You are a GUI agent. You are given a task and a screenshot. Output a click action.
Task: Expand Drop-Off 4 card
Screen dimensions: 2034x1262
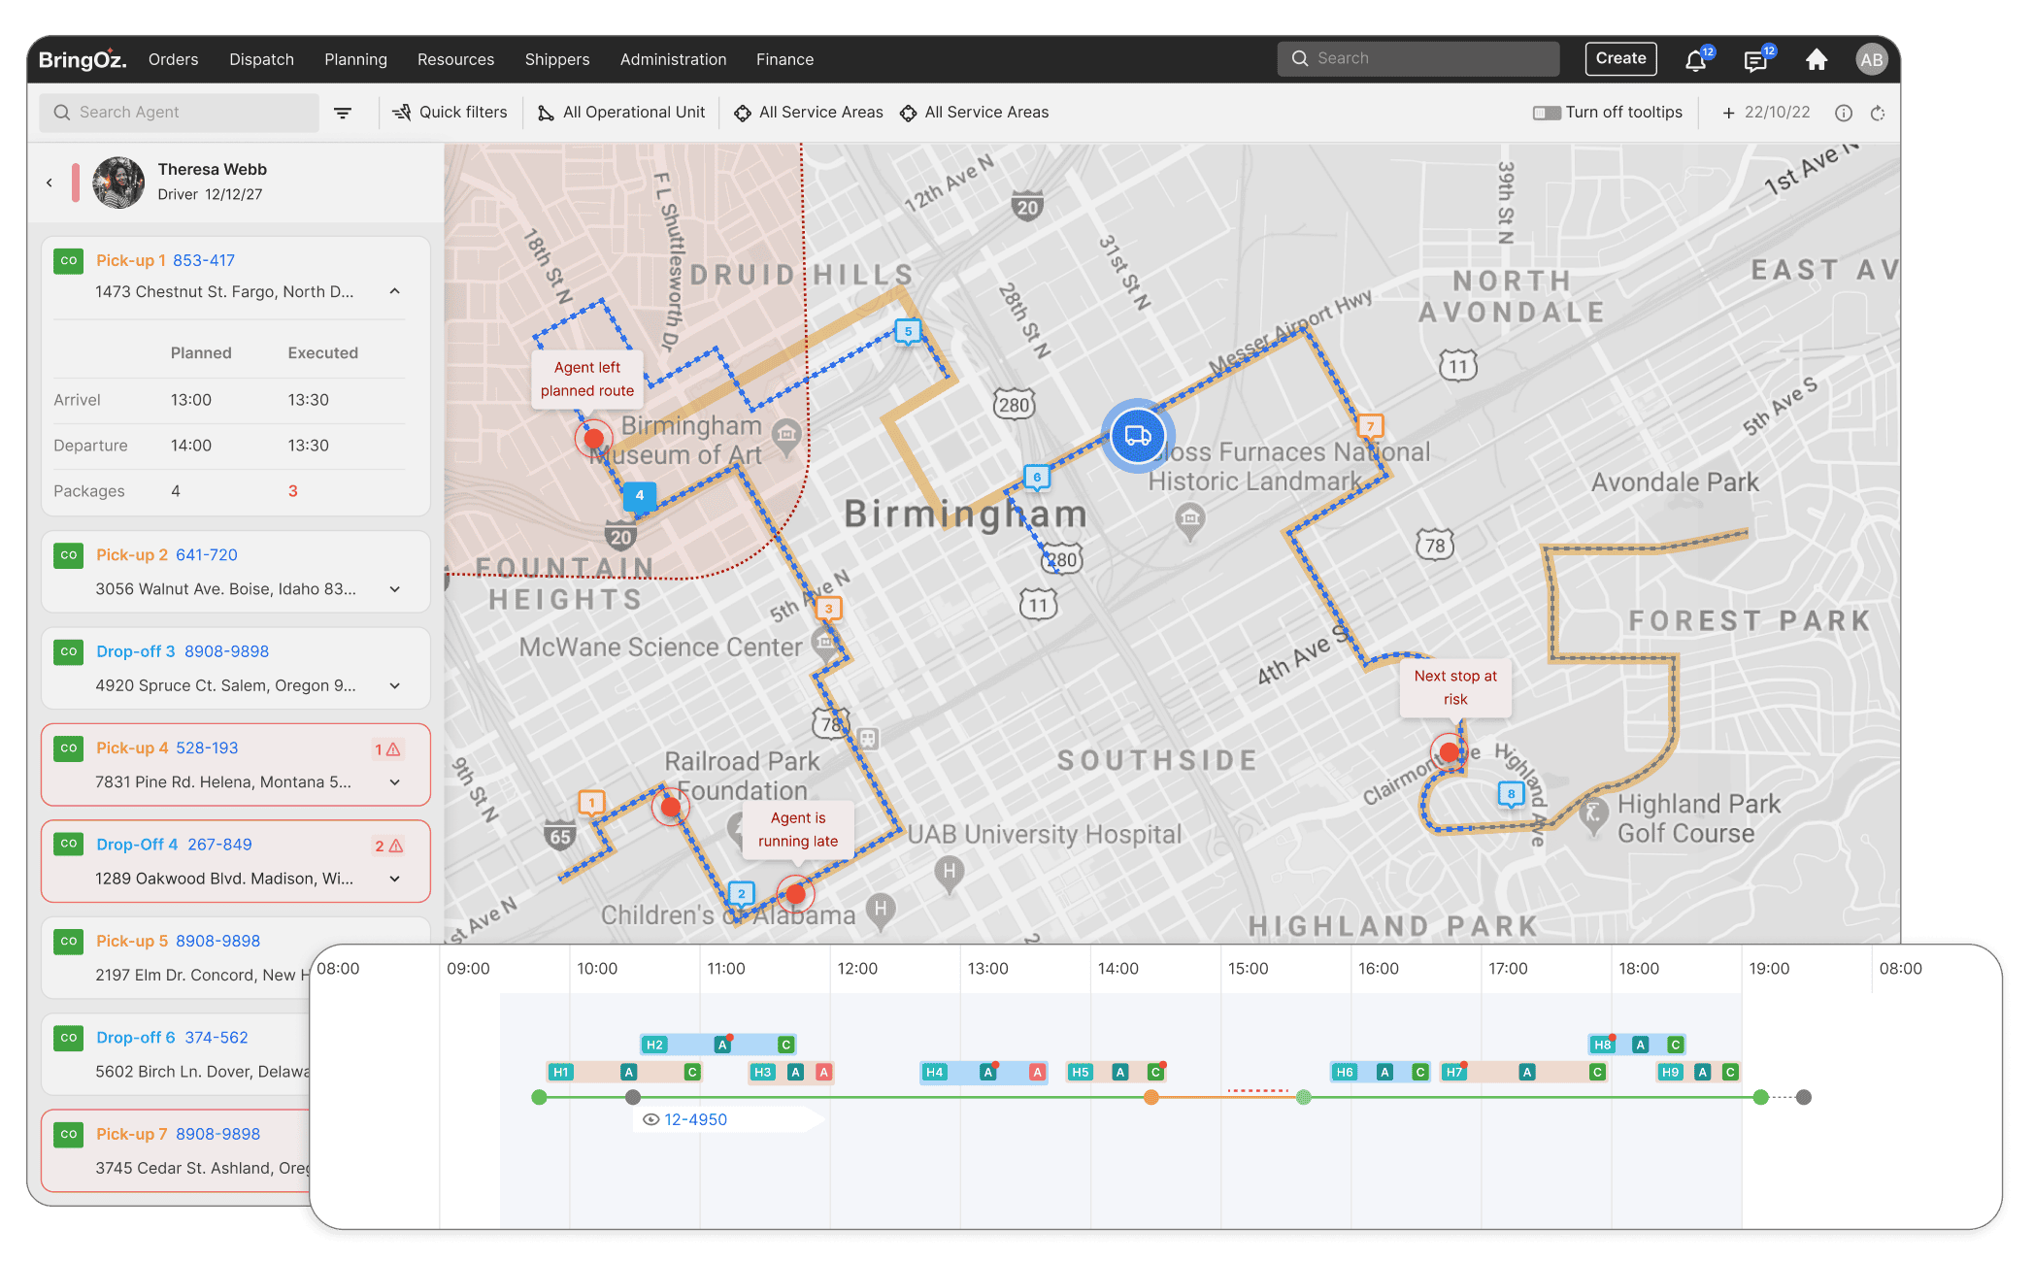click(395, 879)
